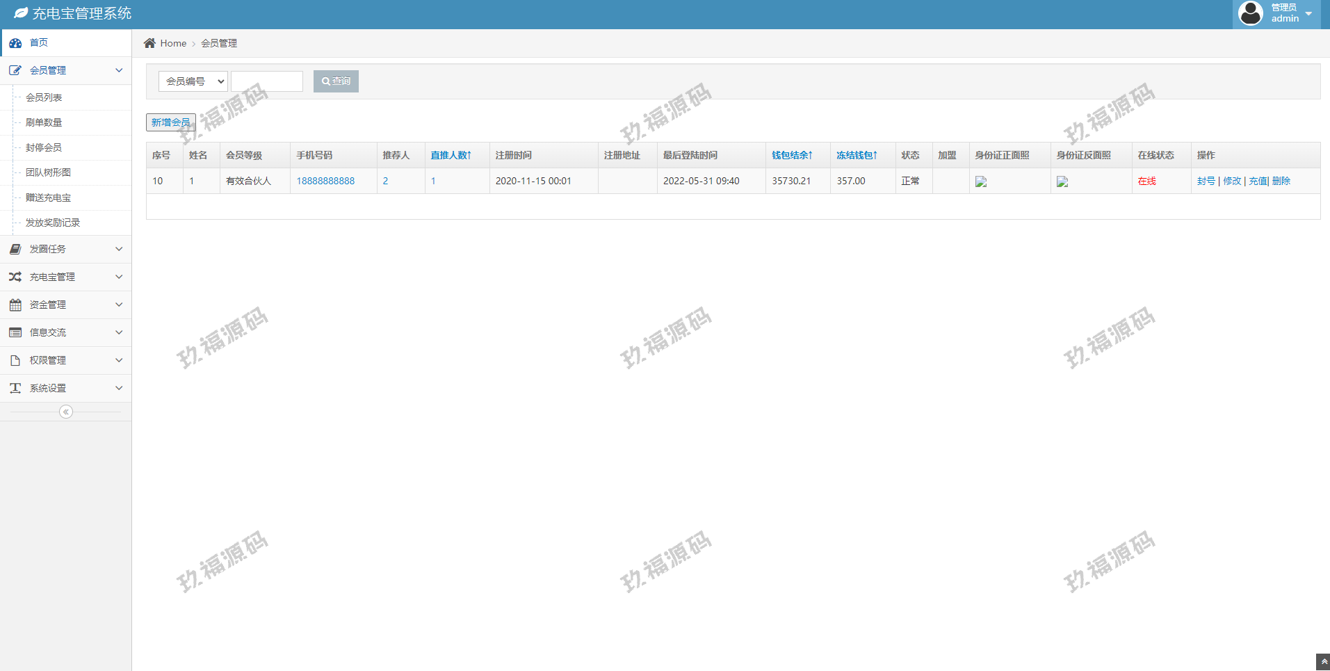
Task: Click the calendar icon for 资金管理
Action: click(x=15, y=305)
